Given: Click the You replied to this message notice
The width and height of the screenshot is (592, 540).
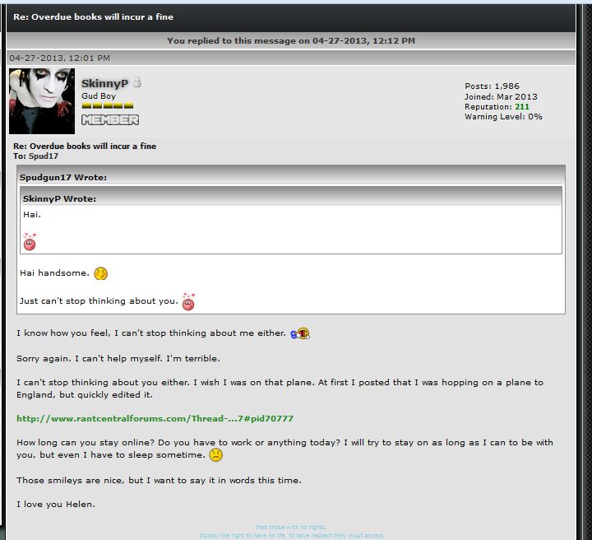Looking at the screenshot, I should [291, 41].
